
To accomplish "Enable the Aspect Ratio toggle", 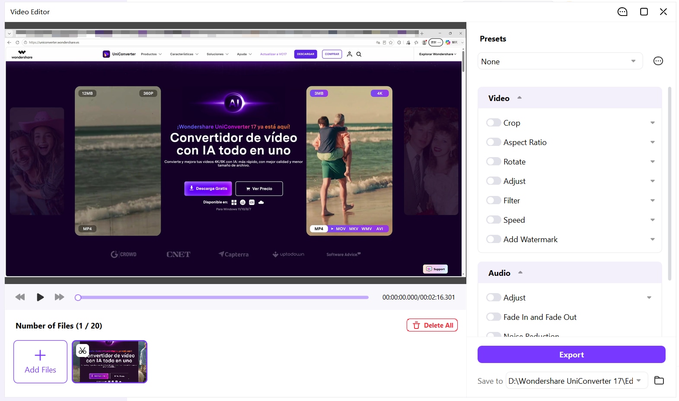I will (x=494, y=142).
